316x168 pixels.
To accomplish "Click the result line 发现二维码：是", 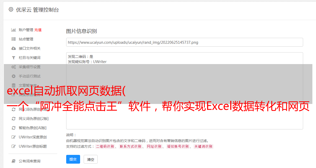I will tap(81, 57).
